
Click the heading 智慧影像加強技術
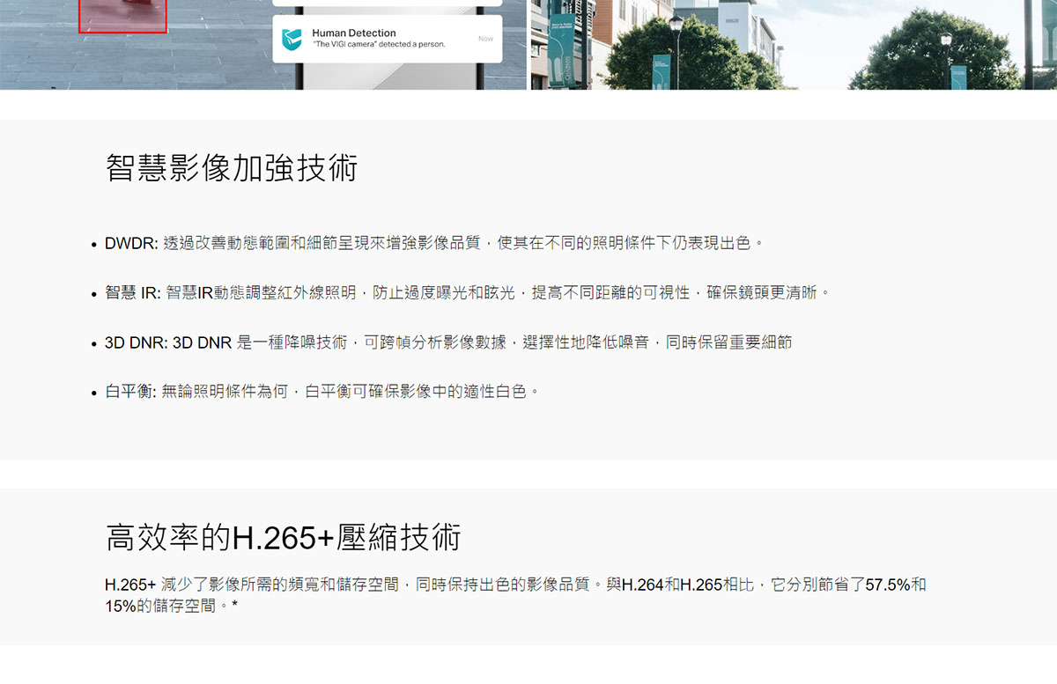tap(232, 167)
